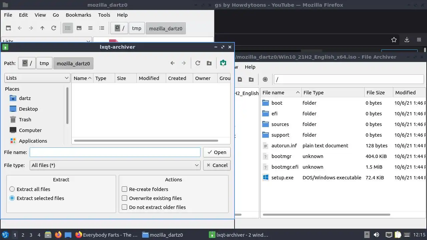The height and width of the screenshot is (240, 427).
Task: Click Places sidebar vertical scrollbar
Action: pyautogui.click(x=67, y=105)
